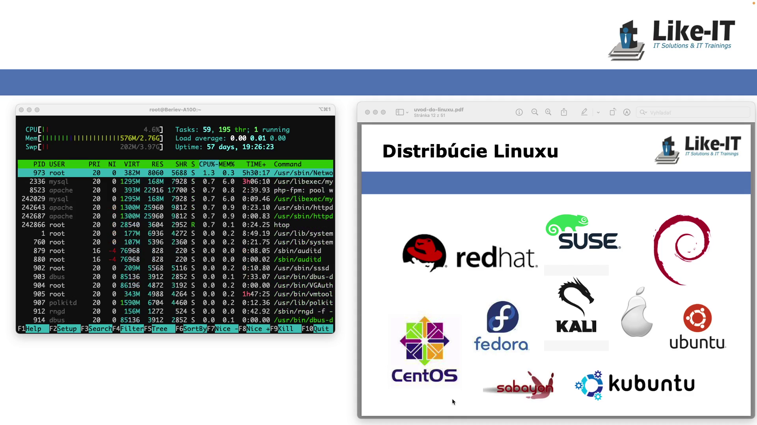757x425 pixels.
Task: Rotate the PDF page
Action: 613,112
